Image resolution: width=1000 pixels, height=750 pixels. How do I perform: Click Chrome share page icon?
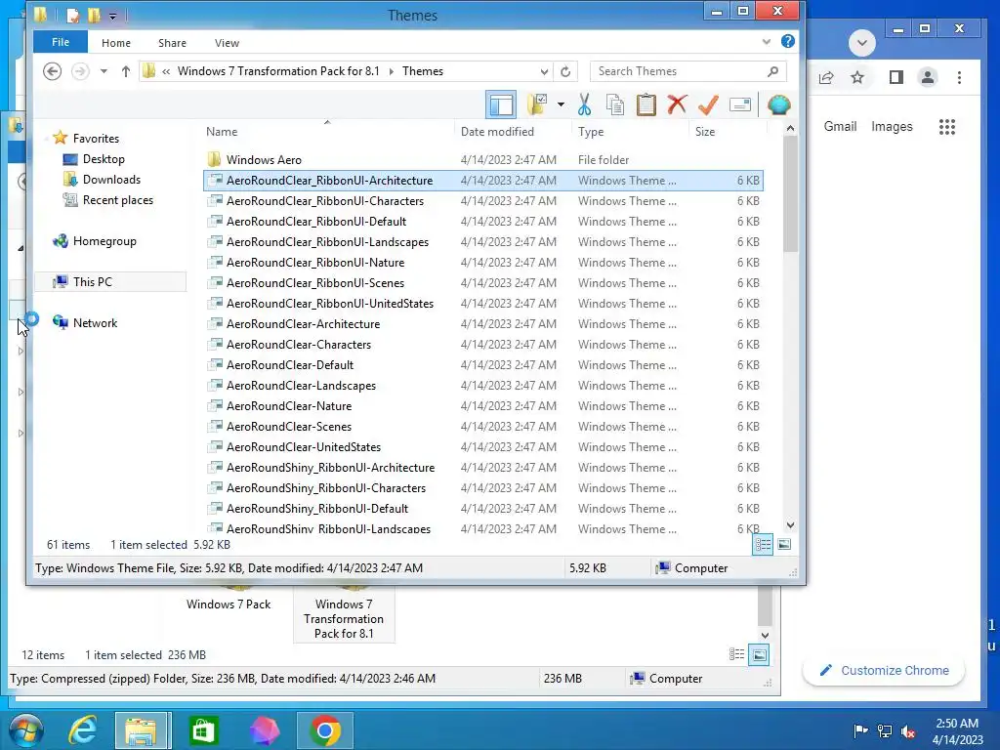click(x=826, y=77)
